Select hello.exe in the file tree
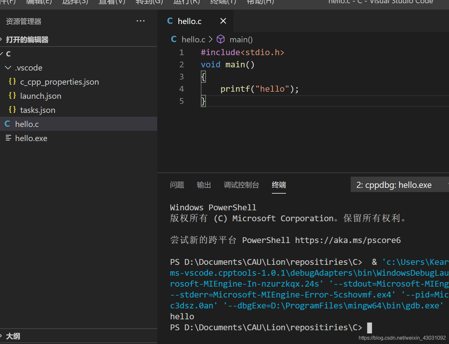Image resolution: width=449 pixels, height=344 pixels. (78, 138)
